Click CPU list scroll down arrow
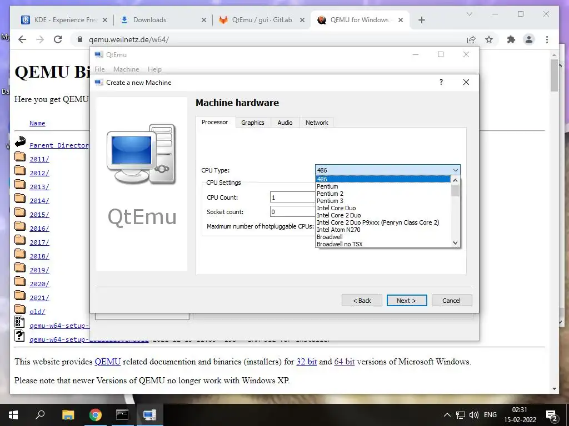The width and height of the screenshot is (569, 426). (456, 243)
